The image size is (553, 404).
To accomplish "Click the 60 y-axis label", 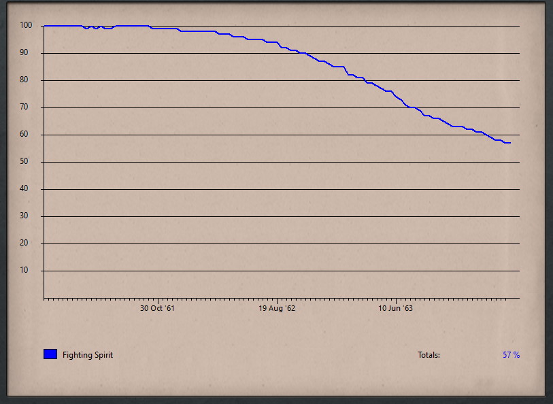I will [24, 134].
